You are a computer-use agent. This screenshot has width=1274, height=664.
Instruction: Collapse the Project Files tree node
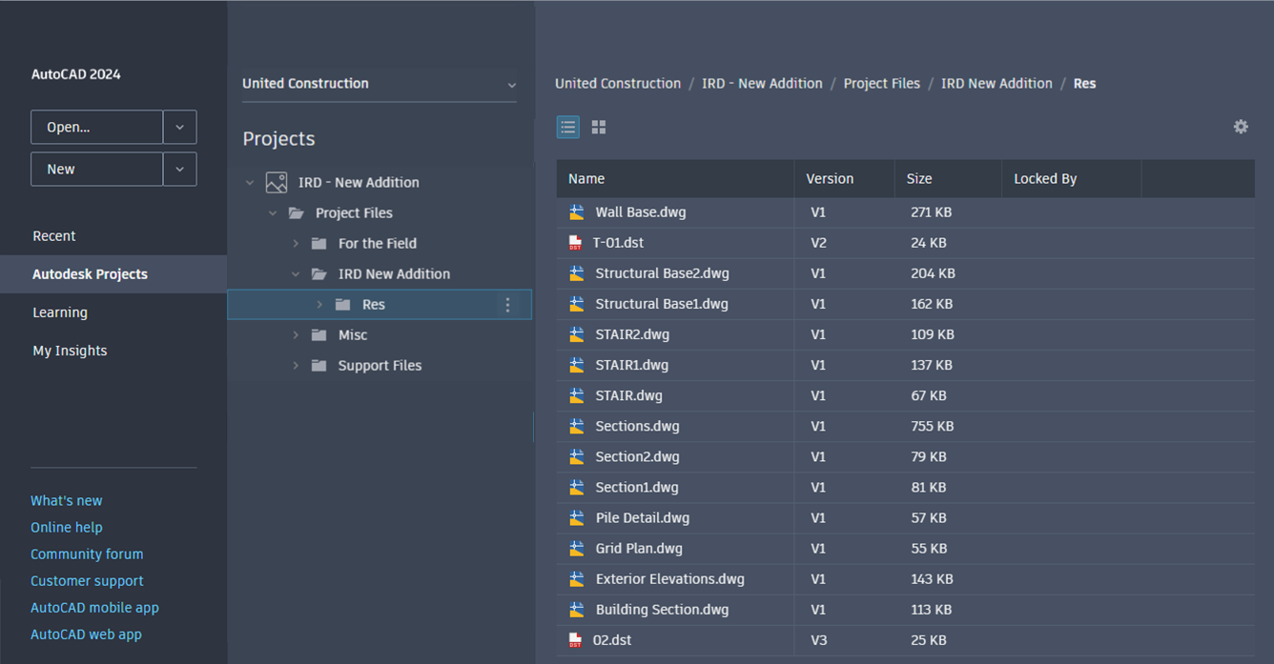coord(273,213)
